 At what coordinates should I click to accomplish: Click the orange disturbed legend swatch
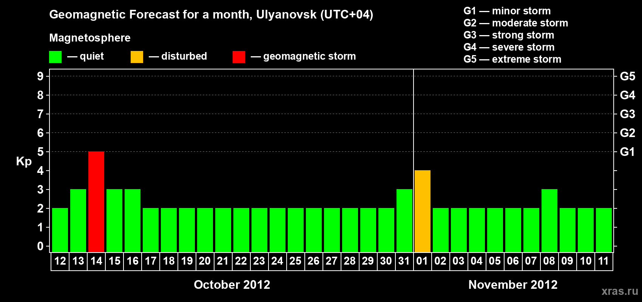(x=137, y=57)
